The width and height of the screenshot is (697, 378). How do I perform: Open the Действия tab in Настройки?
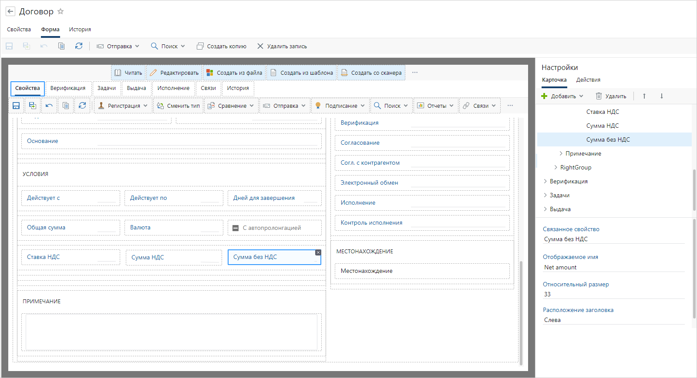click(588, 80)
